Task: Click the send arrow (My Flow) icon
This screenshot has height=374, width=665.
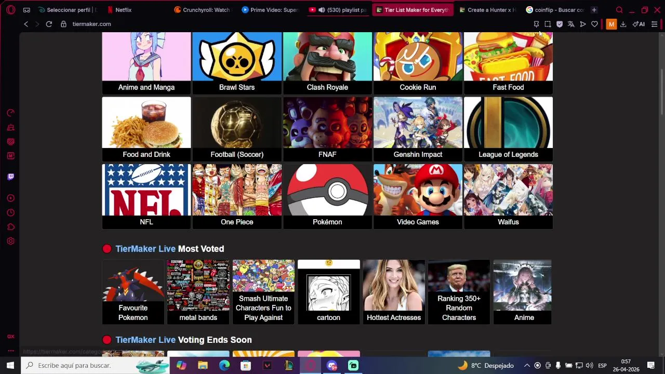Action: [583, 24]
